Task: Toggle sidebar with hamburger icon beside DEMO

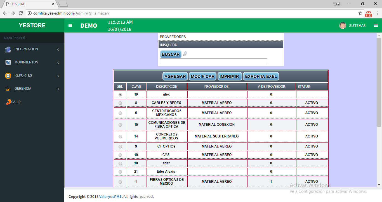Action: (x=70, y=25)
